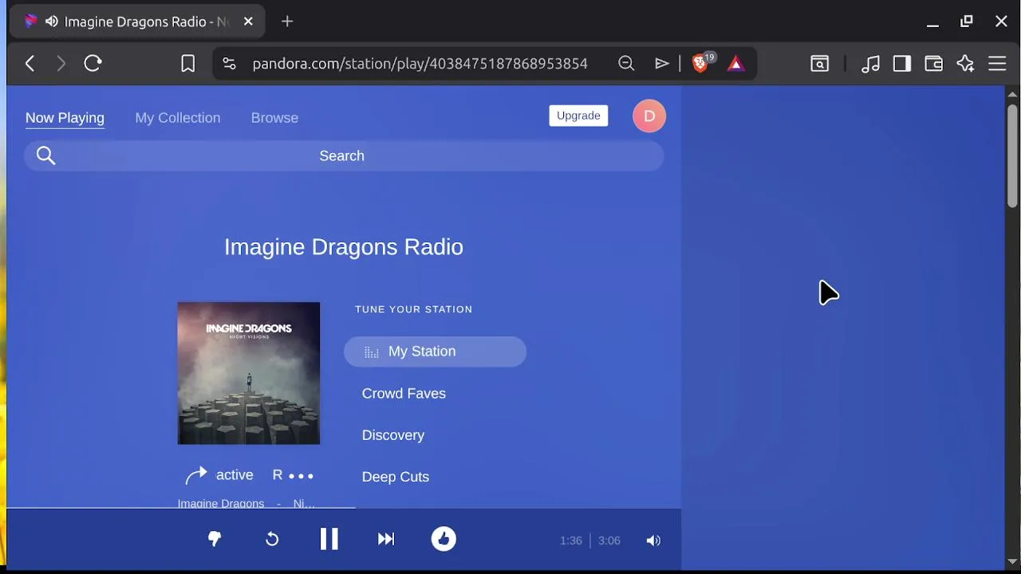Open Brave Shields lion icon
This screenshot has width=1021, height=574.
(x=700, y=64)
